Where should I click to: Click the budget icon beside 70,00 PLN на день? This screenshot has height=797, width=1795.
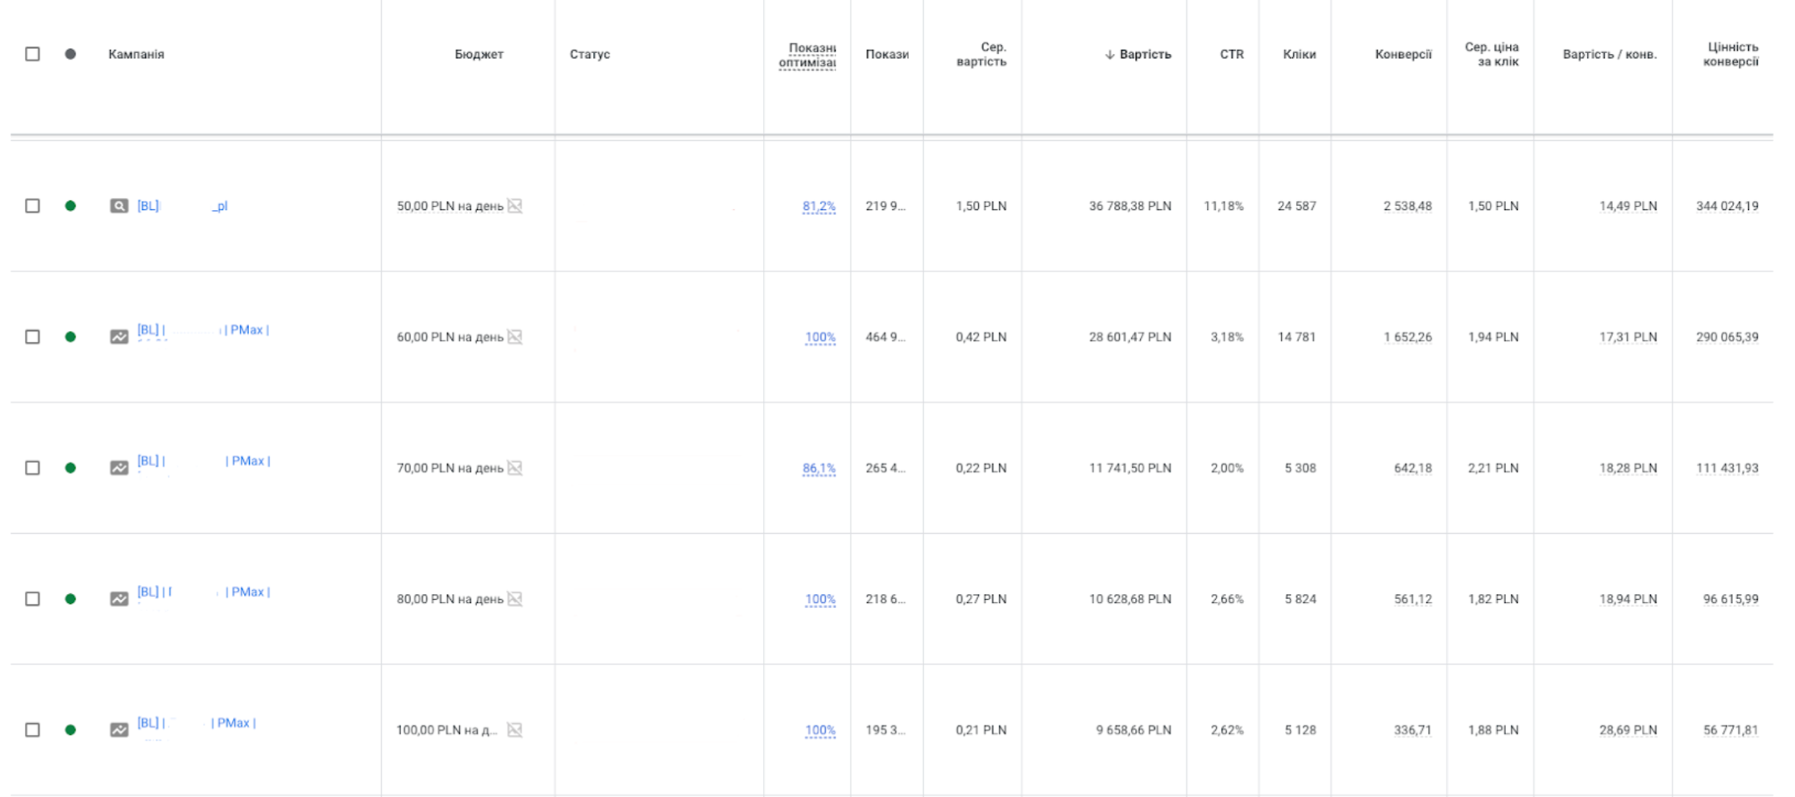[515, 468]
